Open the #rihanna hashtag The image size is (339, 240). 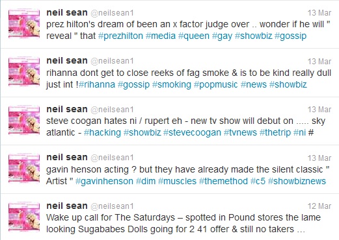click(x=97, y=84)
